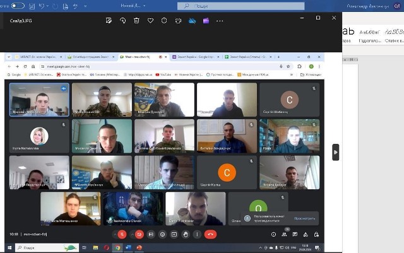Open the YouTube bookmark in bookmarks bar

(163, 74)
